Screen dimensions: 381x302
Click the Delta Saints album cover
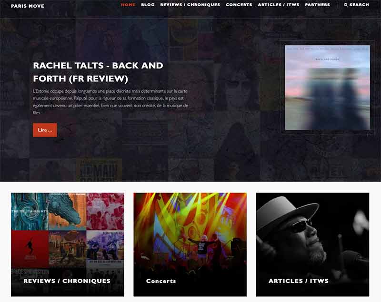coord(30,212)
